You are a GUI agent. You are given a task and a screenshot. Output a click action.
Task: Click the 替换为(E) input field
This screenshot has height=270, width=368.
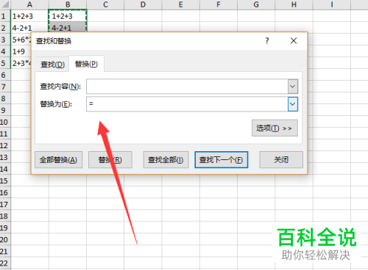click(187, 104)
